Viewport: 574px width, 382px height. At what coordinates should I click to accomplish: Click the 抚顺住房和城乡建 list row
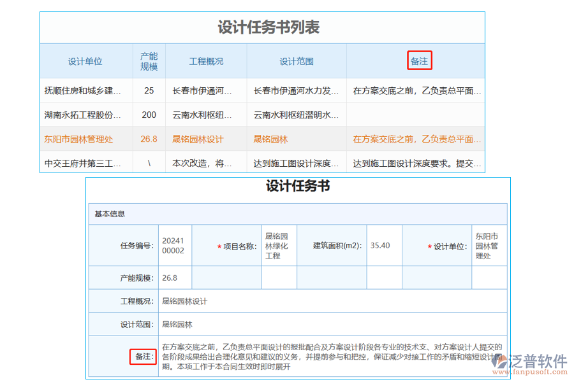(82, 90)
